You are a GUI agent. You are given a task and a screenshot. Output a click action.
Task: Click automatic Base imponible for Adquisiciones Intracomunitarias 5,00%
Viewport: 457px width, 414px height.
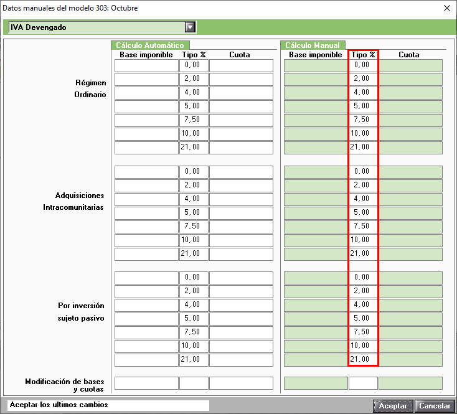146,213
